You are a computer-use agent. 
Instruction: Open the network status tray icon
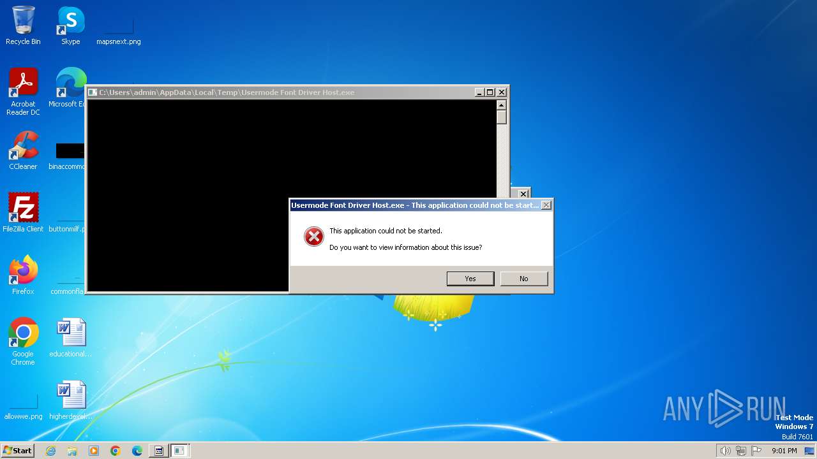click(741, 451)
